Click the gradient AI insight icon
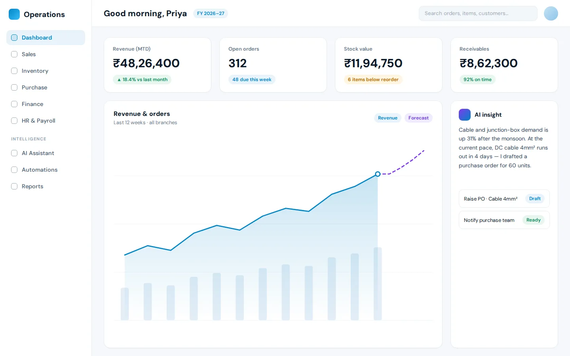570x356 pixels. [465, 115]
